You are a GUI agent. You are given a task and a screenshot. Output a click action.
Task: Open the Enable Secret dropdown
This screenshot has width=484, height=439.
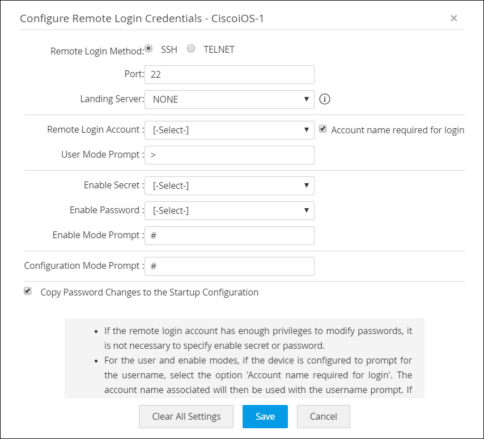229,185
